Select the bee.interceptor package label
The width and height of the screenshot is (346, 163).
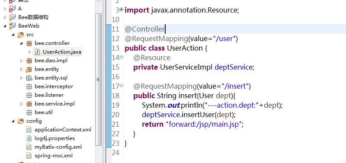[x=54, y=86]
